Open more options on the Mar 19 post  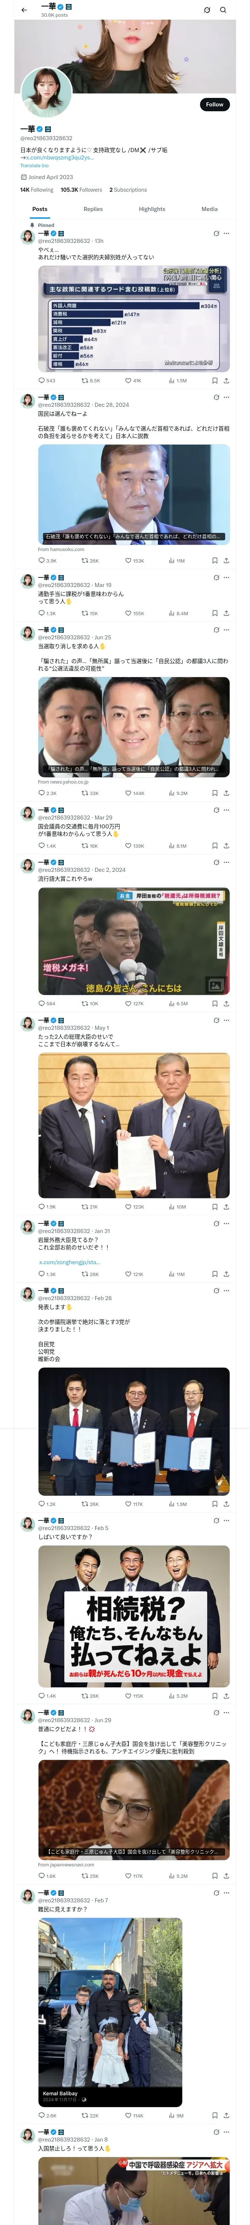click(x=227, y=578)
